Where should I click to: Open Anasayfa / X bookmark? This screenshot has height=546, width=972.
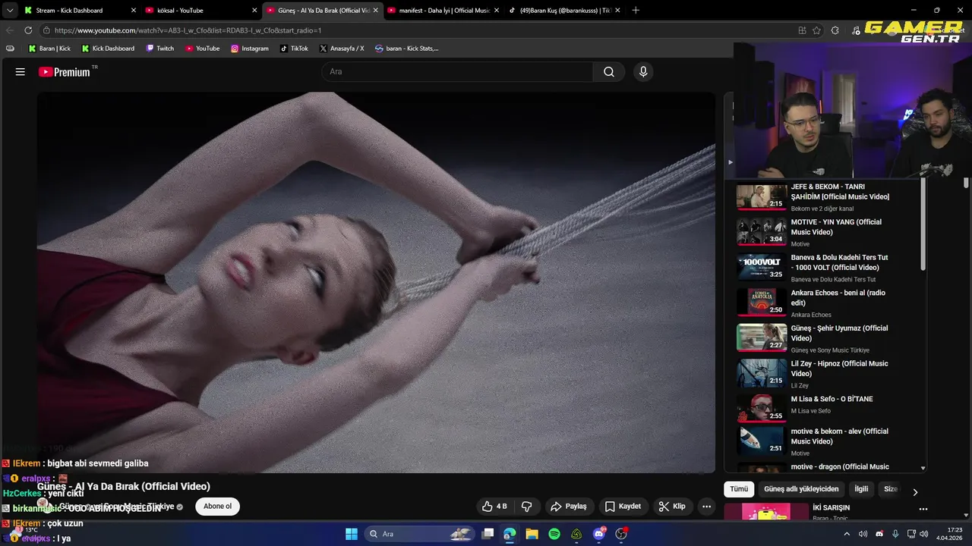click(342, 49)
